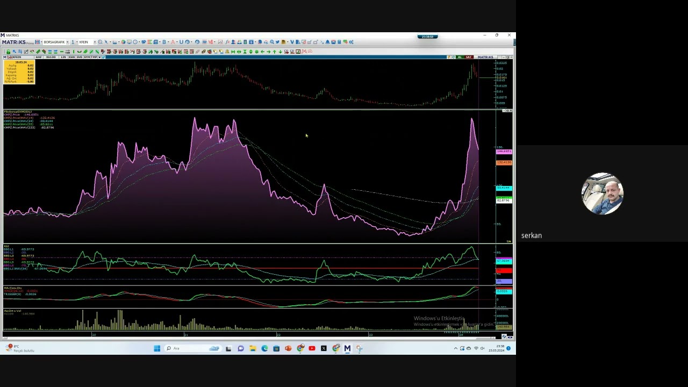The height and width of the screenshot is (387, 688).
Task: Open the X app from the taskbar
Action: 324,348
